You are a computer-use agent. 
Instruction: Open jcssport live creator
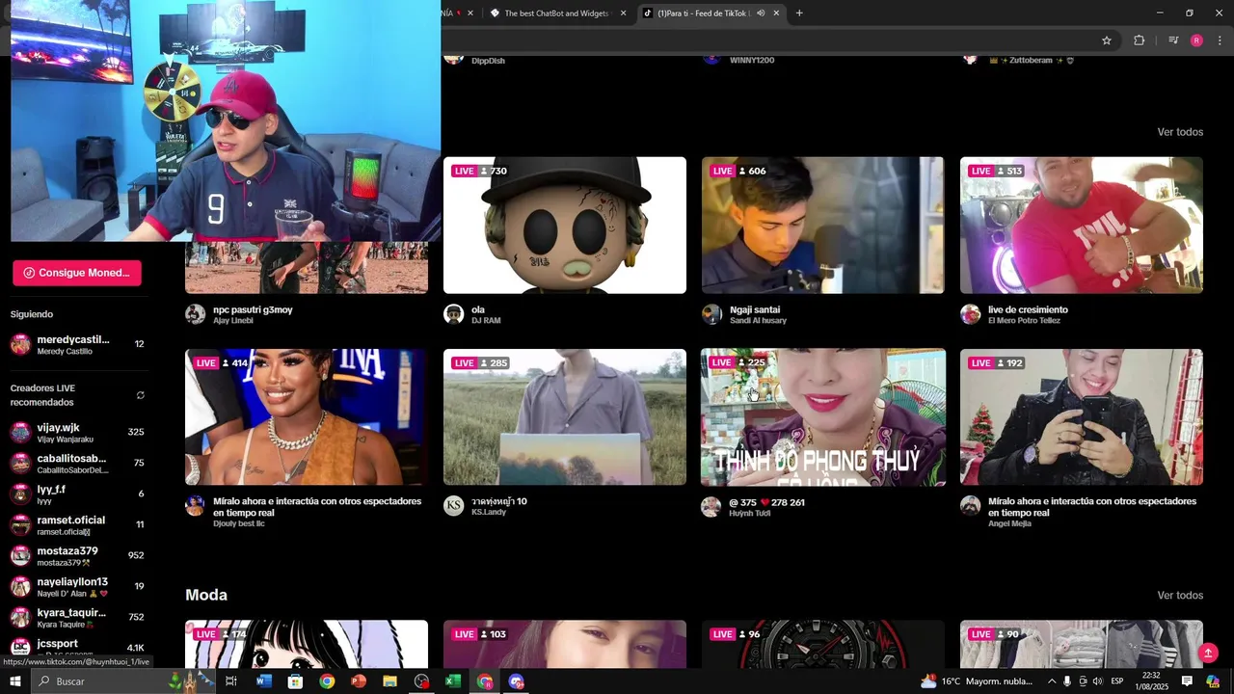(77, 647)
